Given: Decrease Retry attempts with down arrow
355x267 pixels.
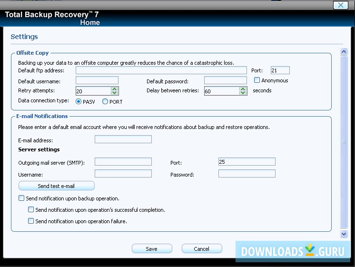Looking at the screenshot, I should point(115,93).
